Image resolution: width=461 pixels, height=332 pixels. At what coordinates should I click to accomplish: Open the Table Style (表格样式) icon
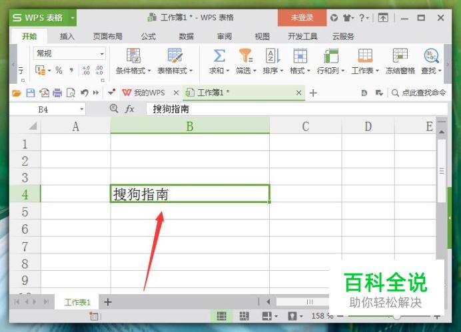tap(175, 56)
